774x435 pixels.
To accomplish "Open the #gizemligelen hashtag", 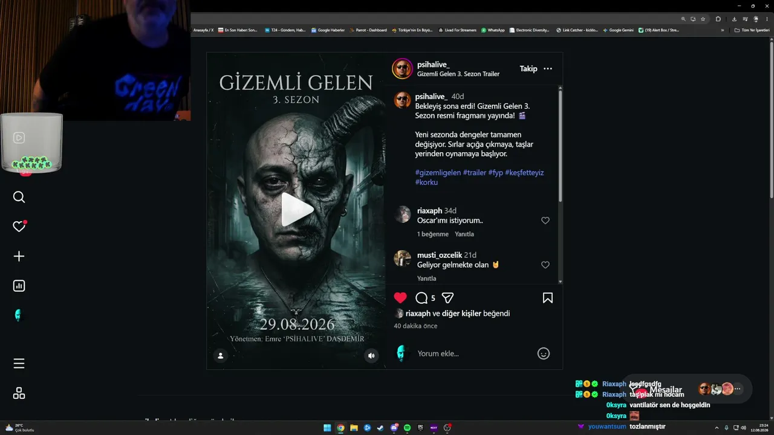I will pos(438,172).
